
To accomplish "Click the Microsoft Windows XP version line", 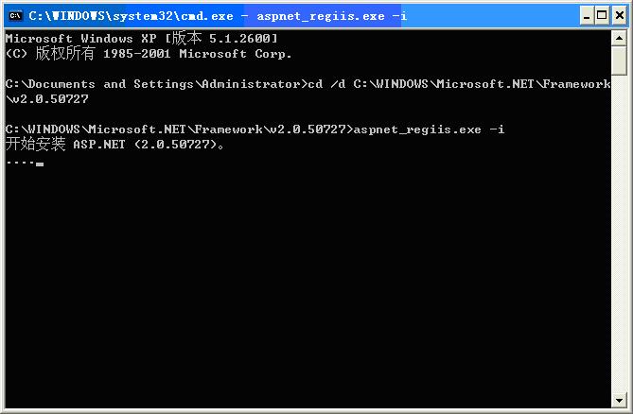I will 141,39.
